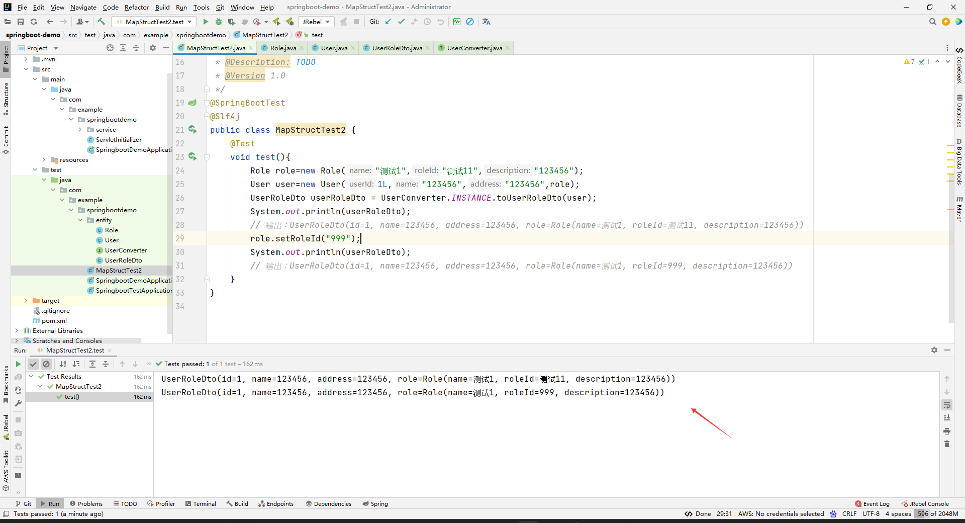Expand all in Project panel

(123, 48)
